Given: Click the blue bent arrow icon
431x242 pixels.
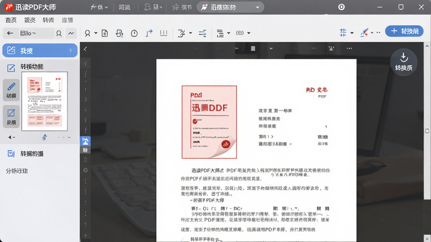Looking at the screenshot, I should pos(149,33).
